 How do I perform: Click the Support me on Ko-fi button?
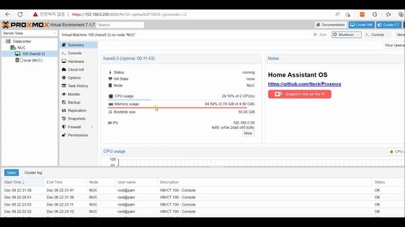click(299, 94)
